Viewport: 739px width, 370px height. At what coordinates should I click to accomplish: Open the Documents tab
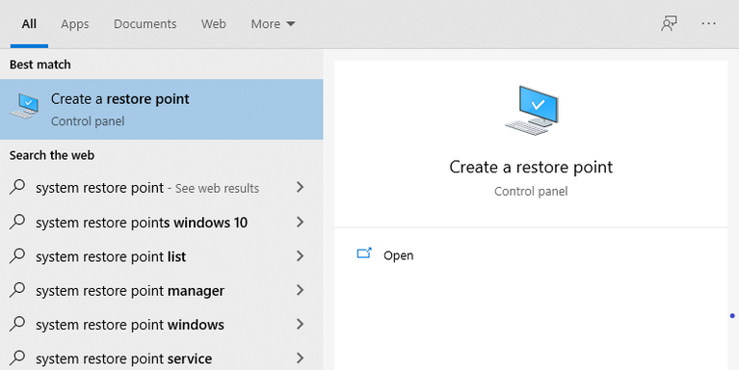145,24
